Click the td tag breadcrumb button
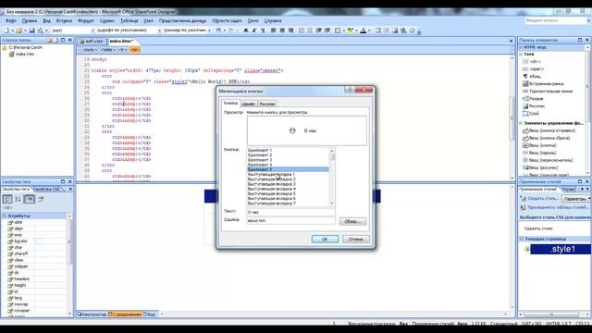 [135, 49]
